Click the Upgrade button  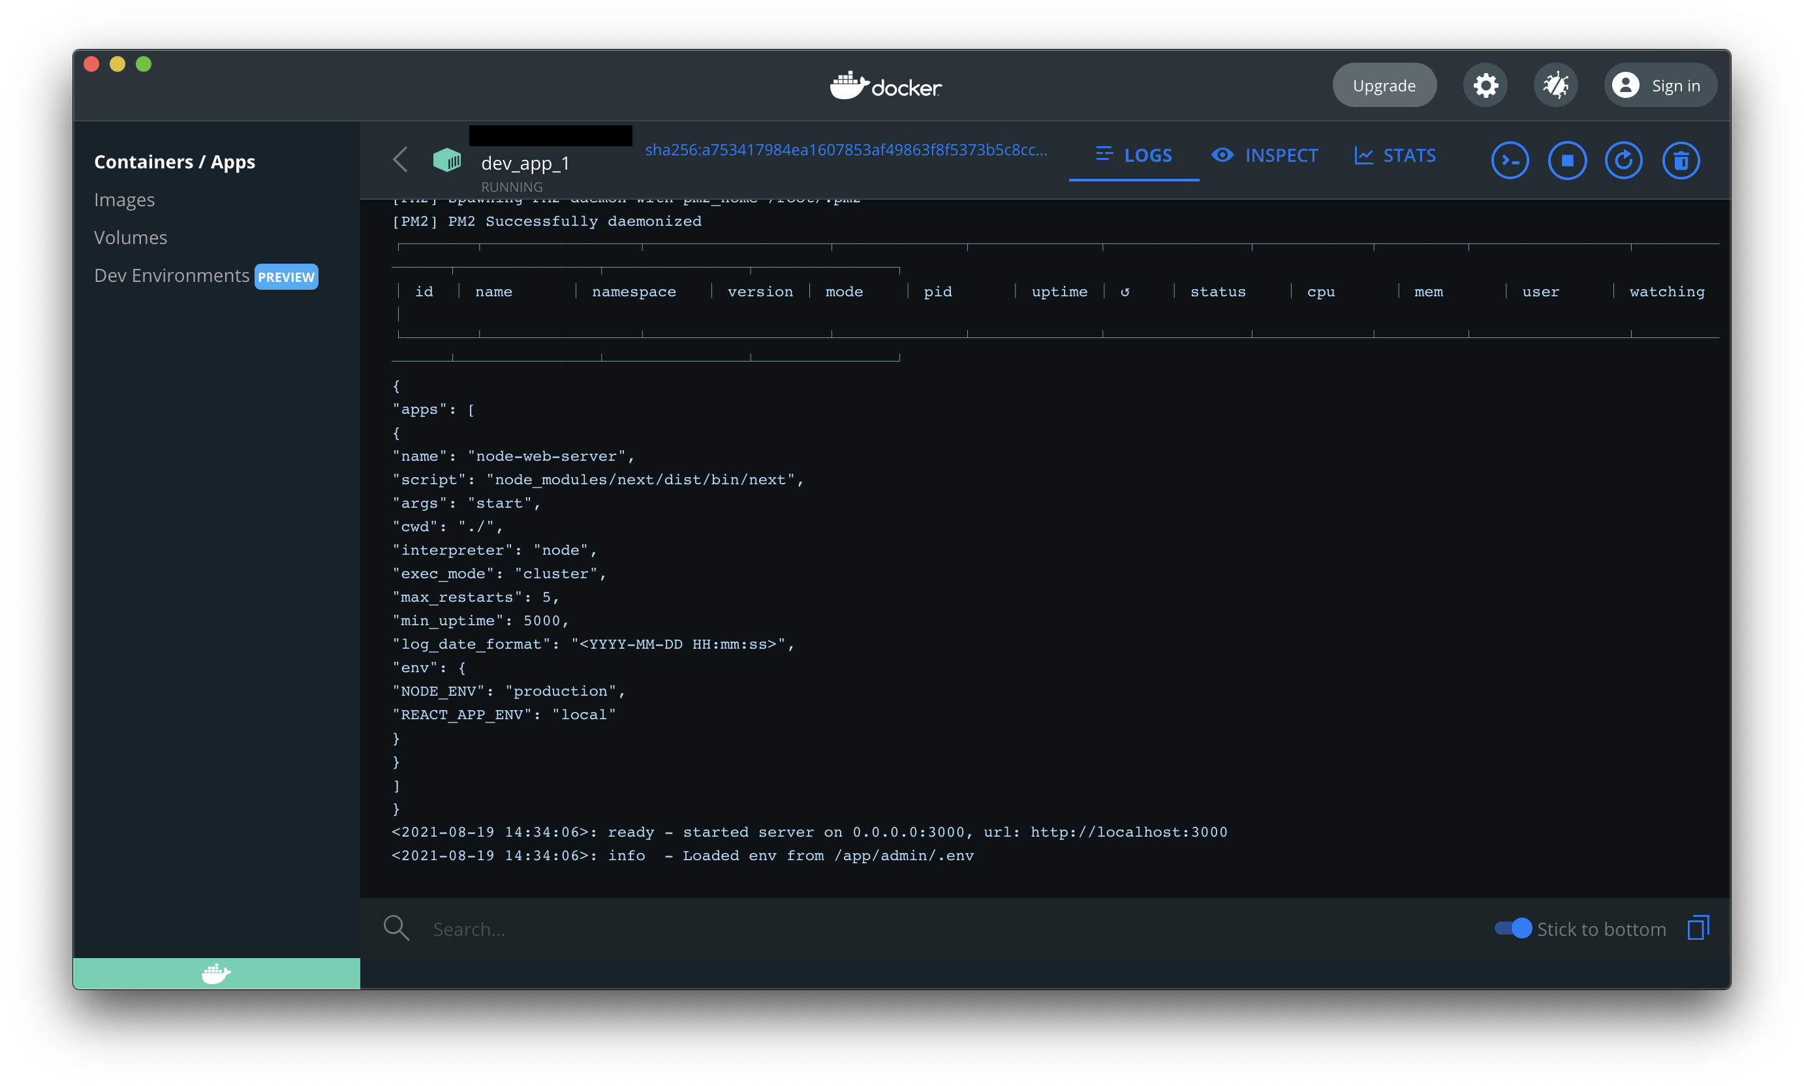tap(1383, 85)
